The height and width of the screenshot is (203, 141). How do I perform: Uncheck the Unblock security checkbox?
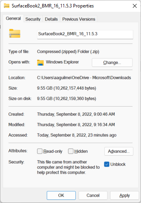pos(107,164)
